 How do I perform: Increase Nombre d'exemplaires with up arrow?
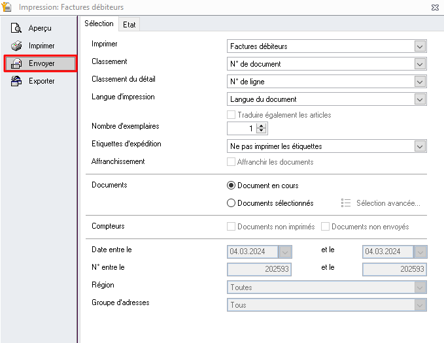point(262,126)
